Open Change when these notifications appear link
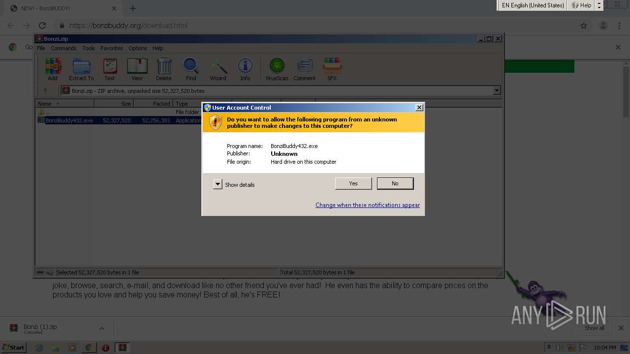This screenshot has width=630, height=354. [368, 205]
